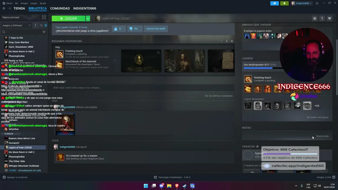The width and height of the screenshot is (338, 190).
Task: Switch to the TIENDA tab
Action: 19,8
